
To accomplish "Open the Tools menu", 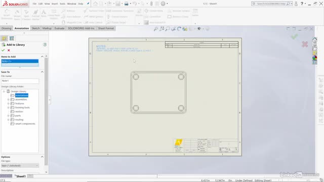I will [x=62, y=4].
